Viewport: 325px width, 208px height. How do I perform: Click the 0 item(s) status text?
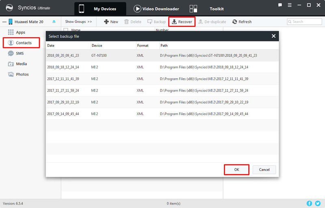173,204
